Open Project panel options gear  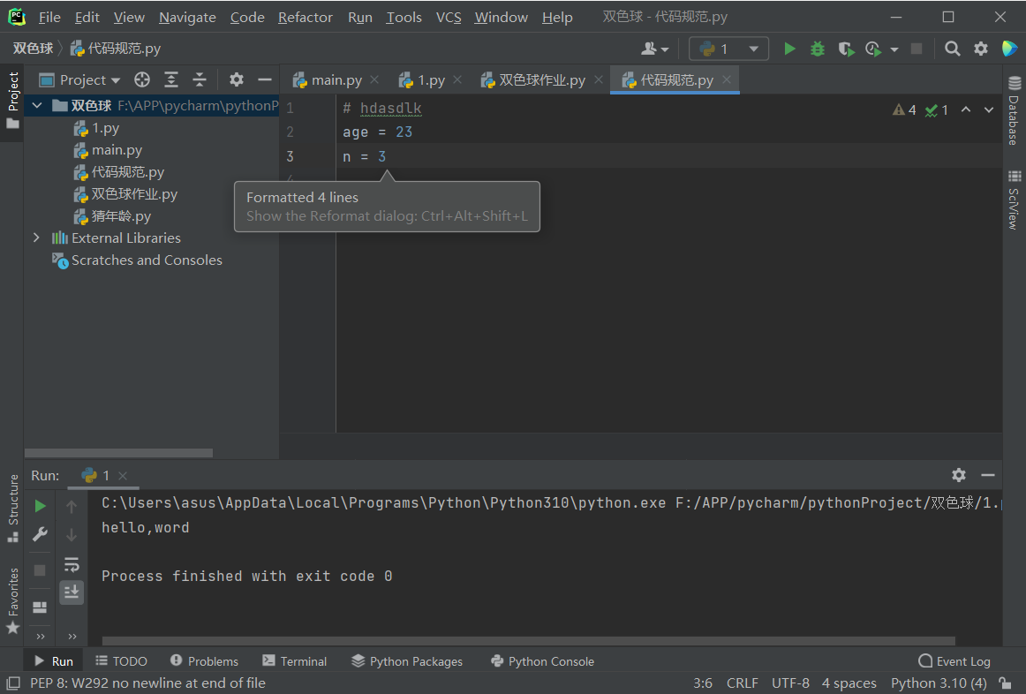pyautogui.click(x=237, y=79)
